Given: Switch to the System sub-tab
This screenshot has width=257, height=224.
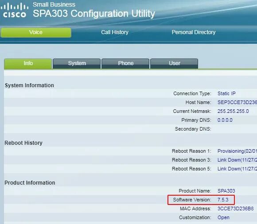Looking at the screenshot, I should point(77,64).
